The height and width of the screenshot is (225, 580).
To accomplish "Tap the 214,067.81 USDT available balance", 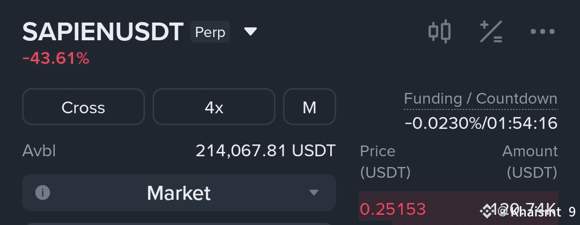I will [265, 151].
